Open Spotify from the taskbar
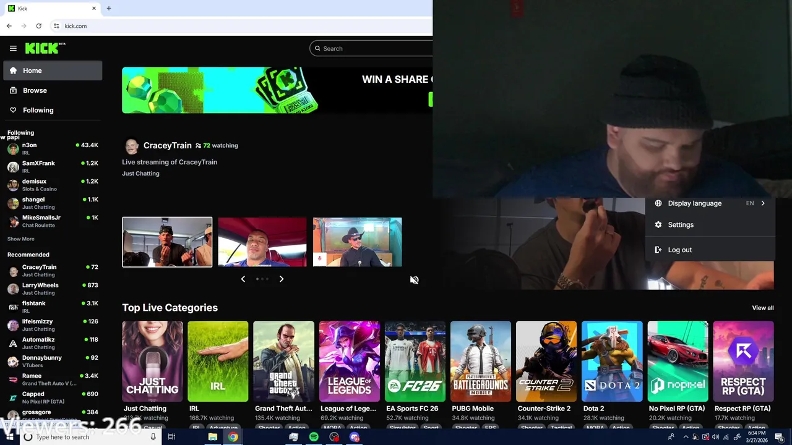Viewport: 792px width, 445px height. point(314,437)
